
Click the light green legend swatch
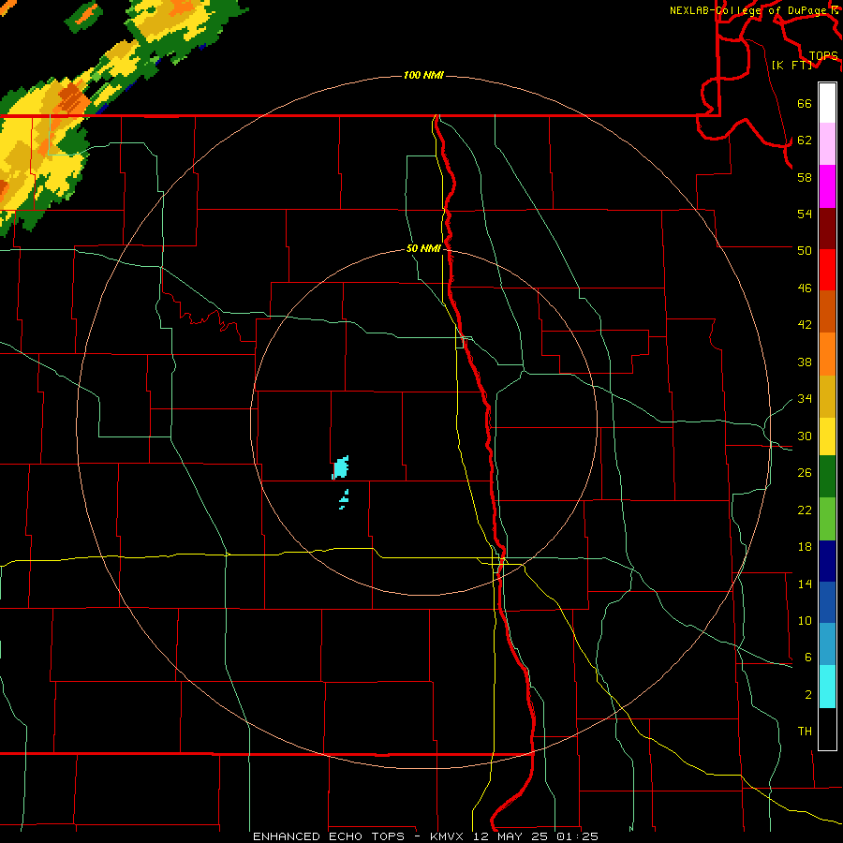pyautogui.click(x=827, y=519)
